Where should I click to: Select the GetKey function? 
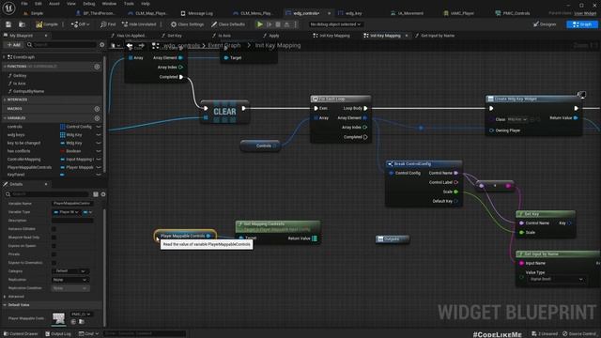pos(20,76)
